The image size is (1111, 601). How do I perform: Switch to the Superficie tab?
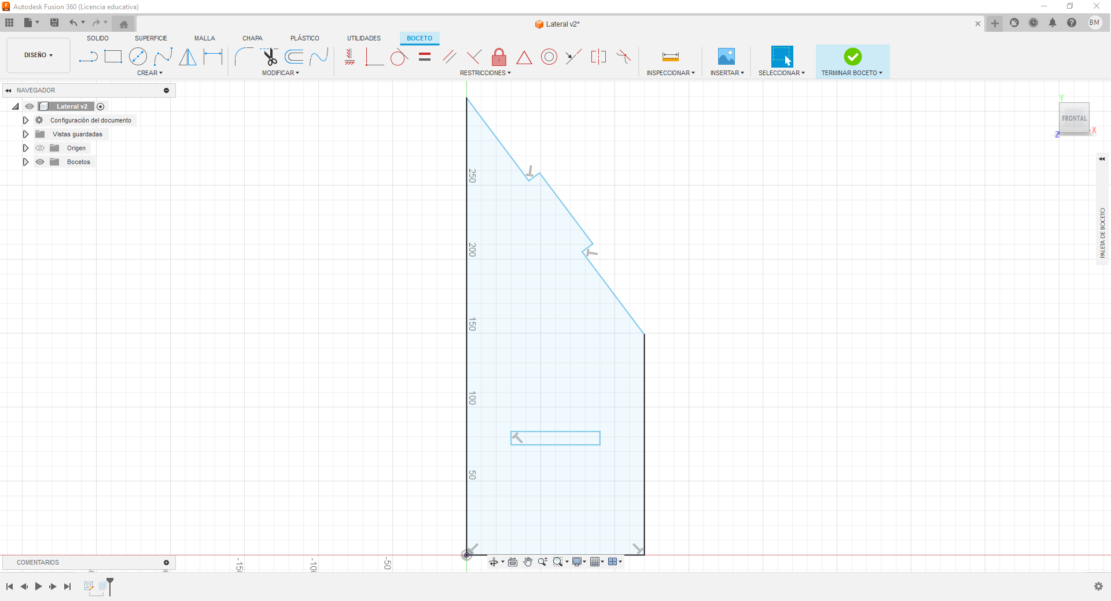[151, 38]
